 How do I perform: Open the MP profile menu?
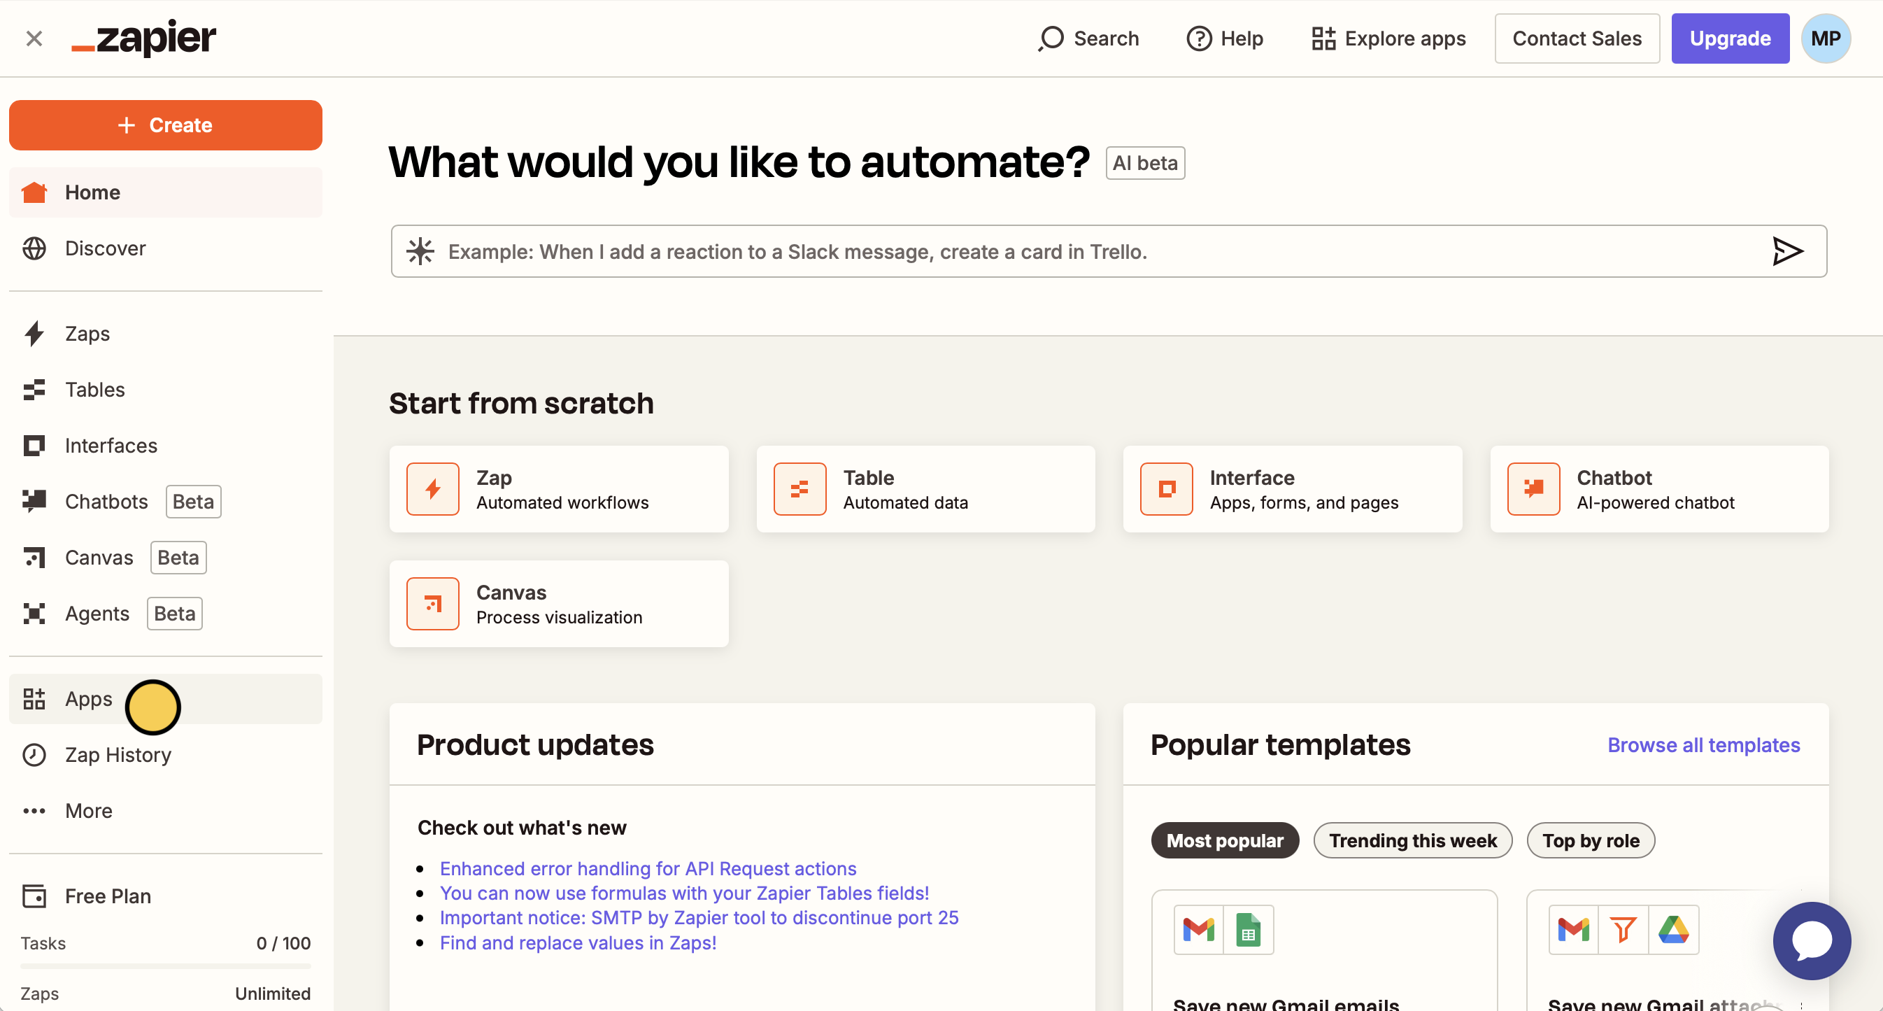(1825, 38)
